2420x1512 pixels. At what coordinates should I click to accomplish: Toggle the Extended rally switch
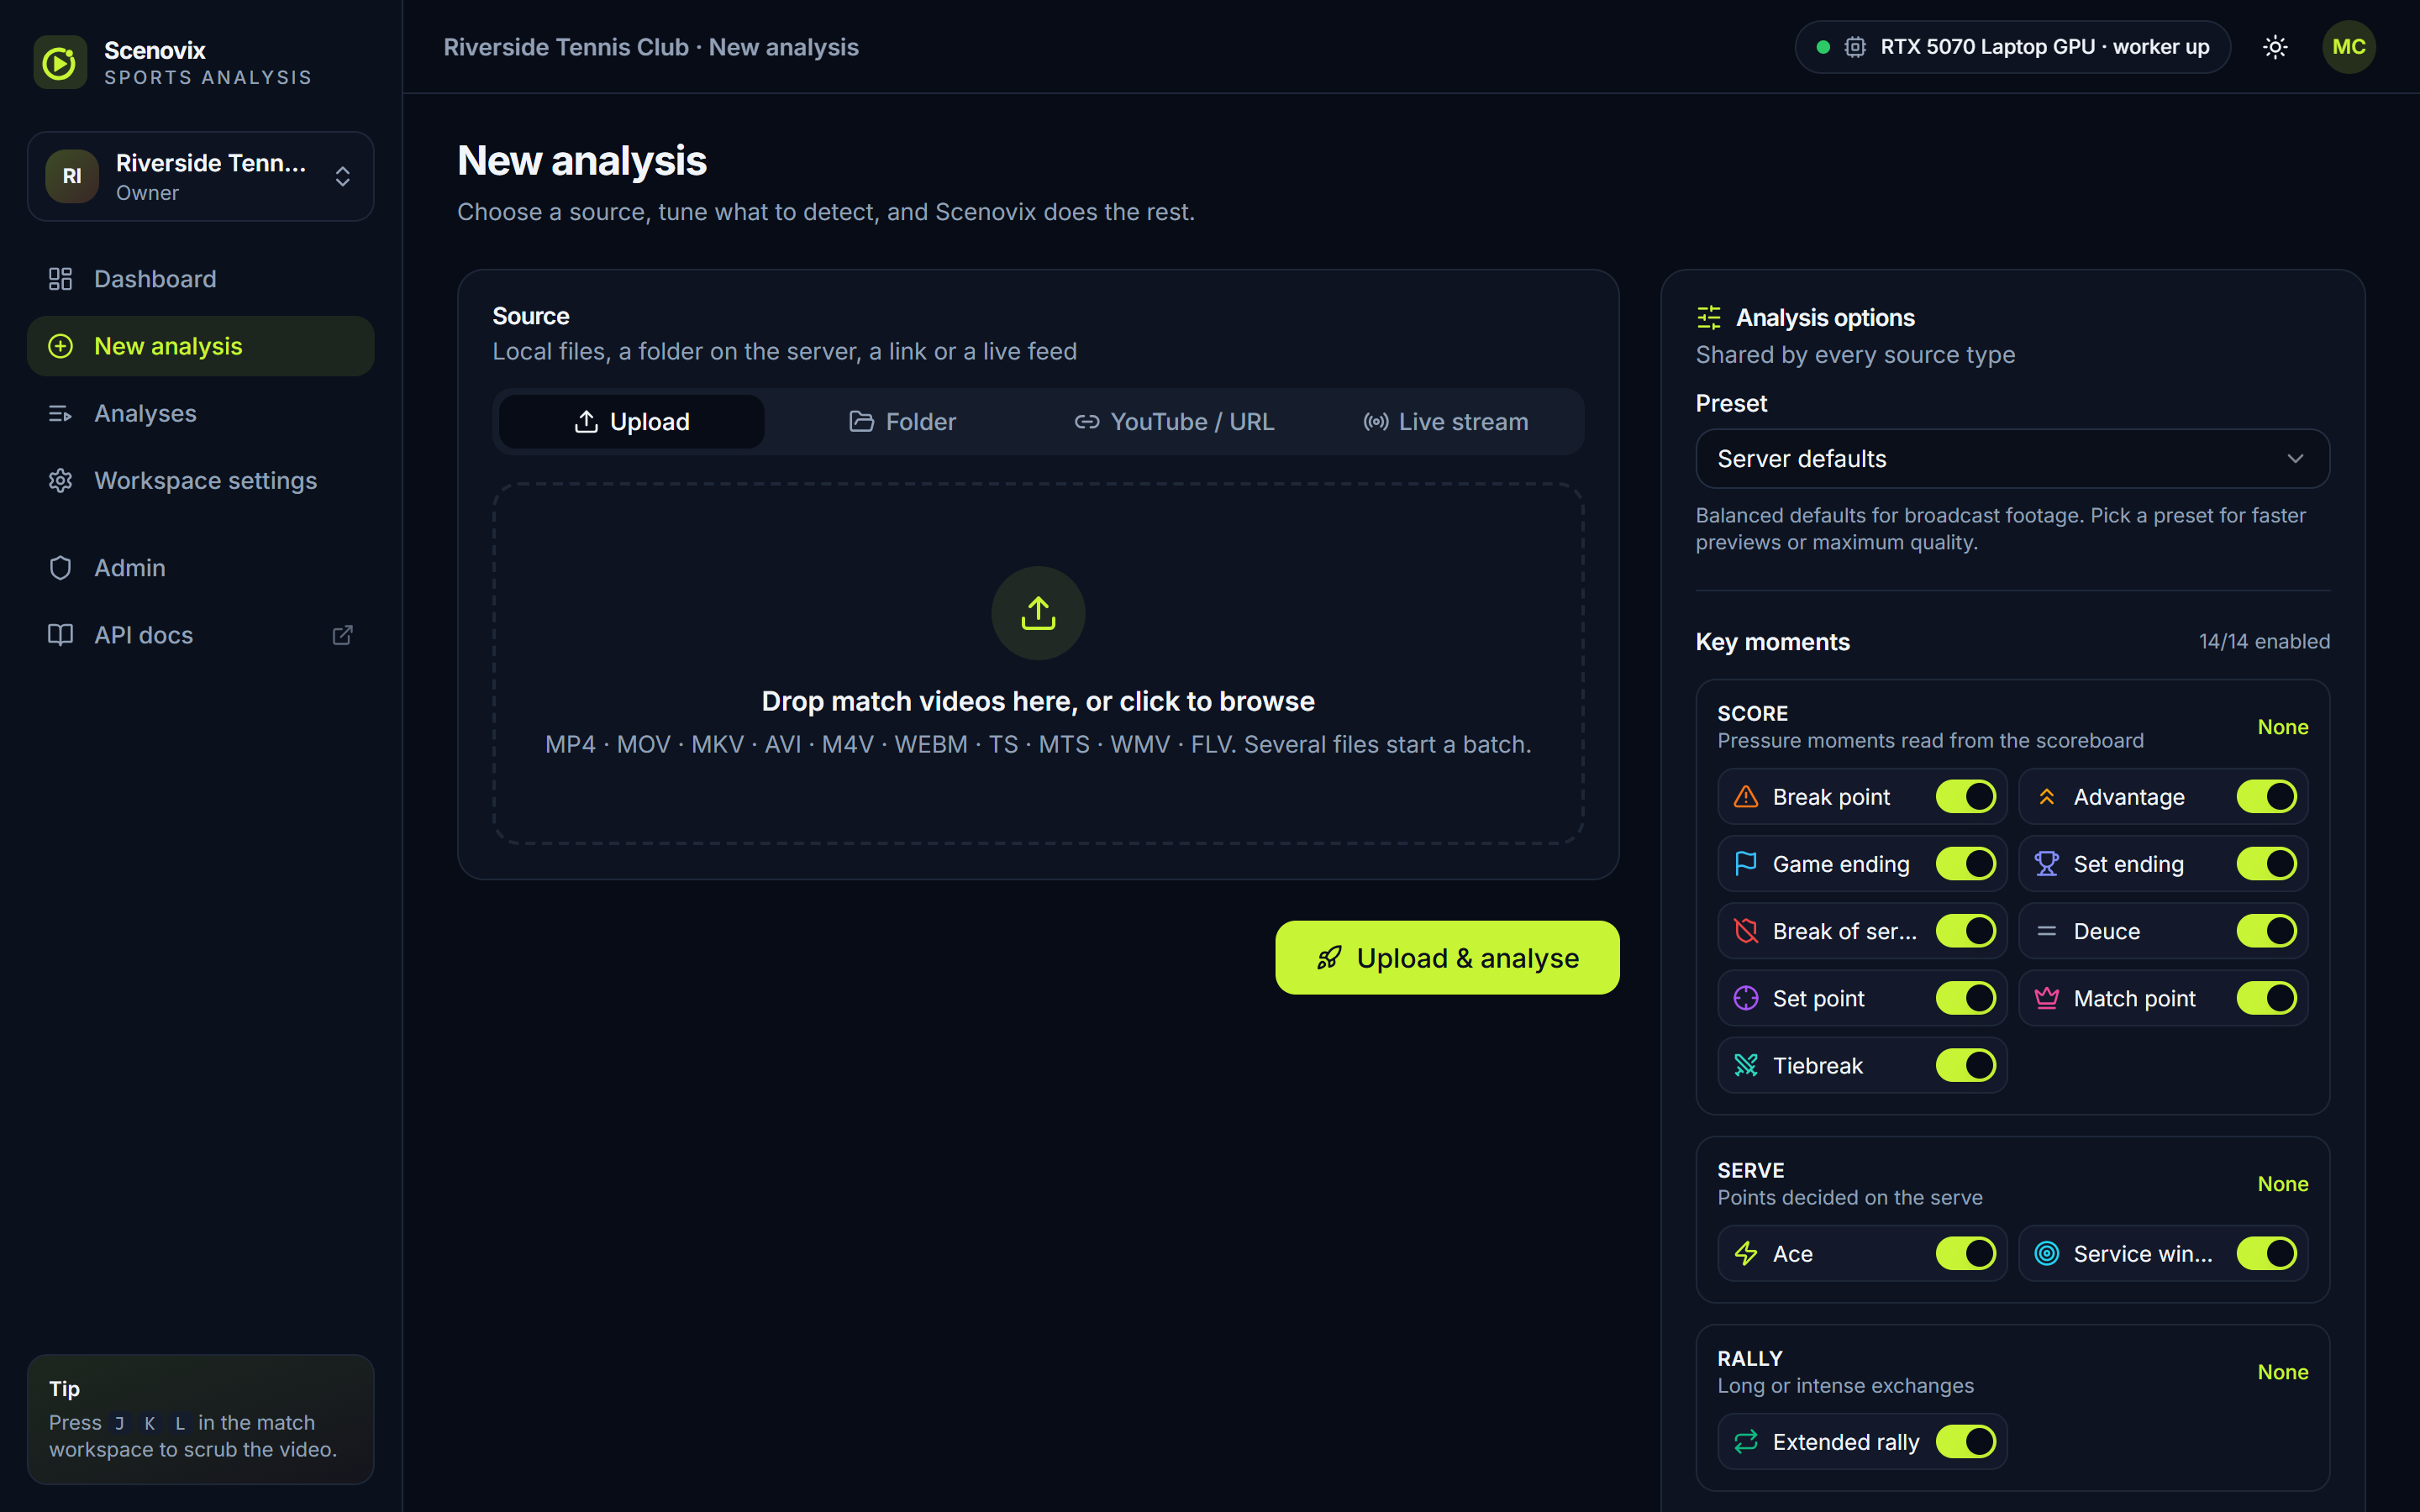[x=1965, y=1441]
